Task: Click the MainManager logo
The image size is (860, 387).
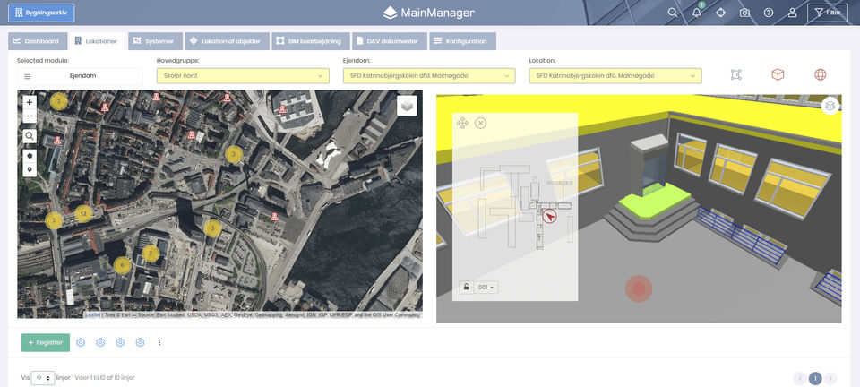Action: (429, 13)
